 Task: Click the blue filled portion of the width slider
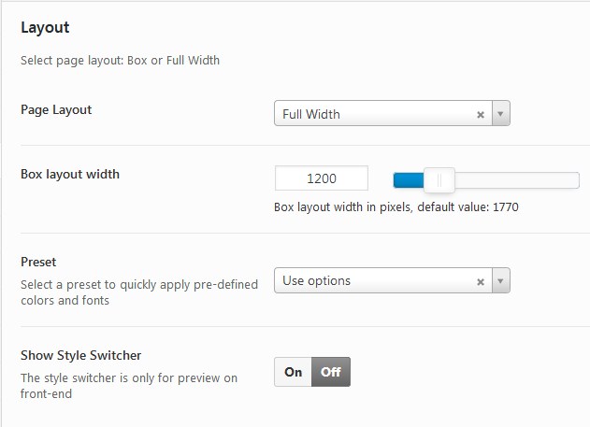409,180
